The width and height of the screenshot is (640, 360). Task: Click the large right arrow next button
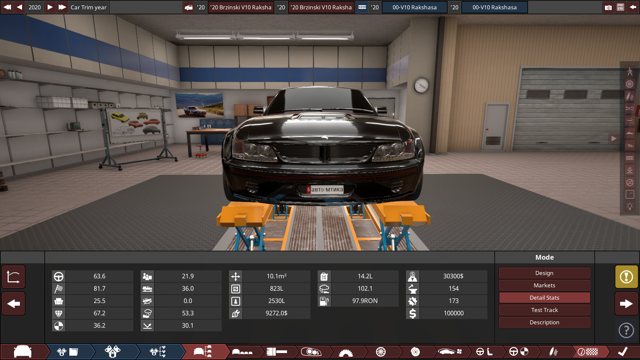tap(626, 304)
